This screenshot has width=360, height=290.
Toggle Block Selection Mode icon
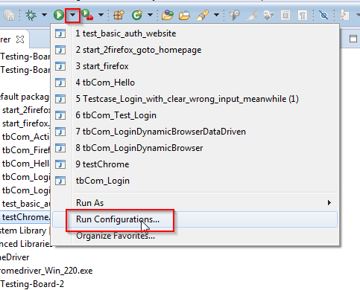(285, 16)
